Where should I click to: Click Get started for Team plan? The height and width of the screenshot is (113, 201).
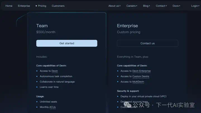[x=67, y=43]
